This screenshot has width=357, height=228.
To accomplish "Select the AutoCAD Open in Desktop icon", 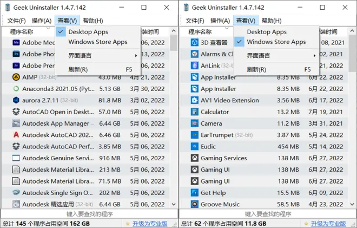I will (16, 112).
